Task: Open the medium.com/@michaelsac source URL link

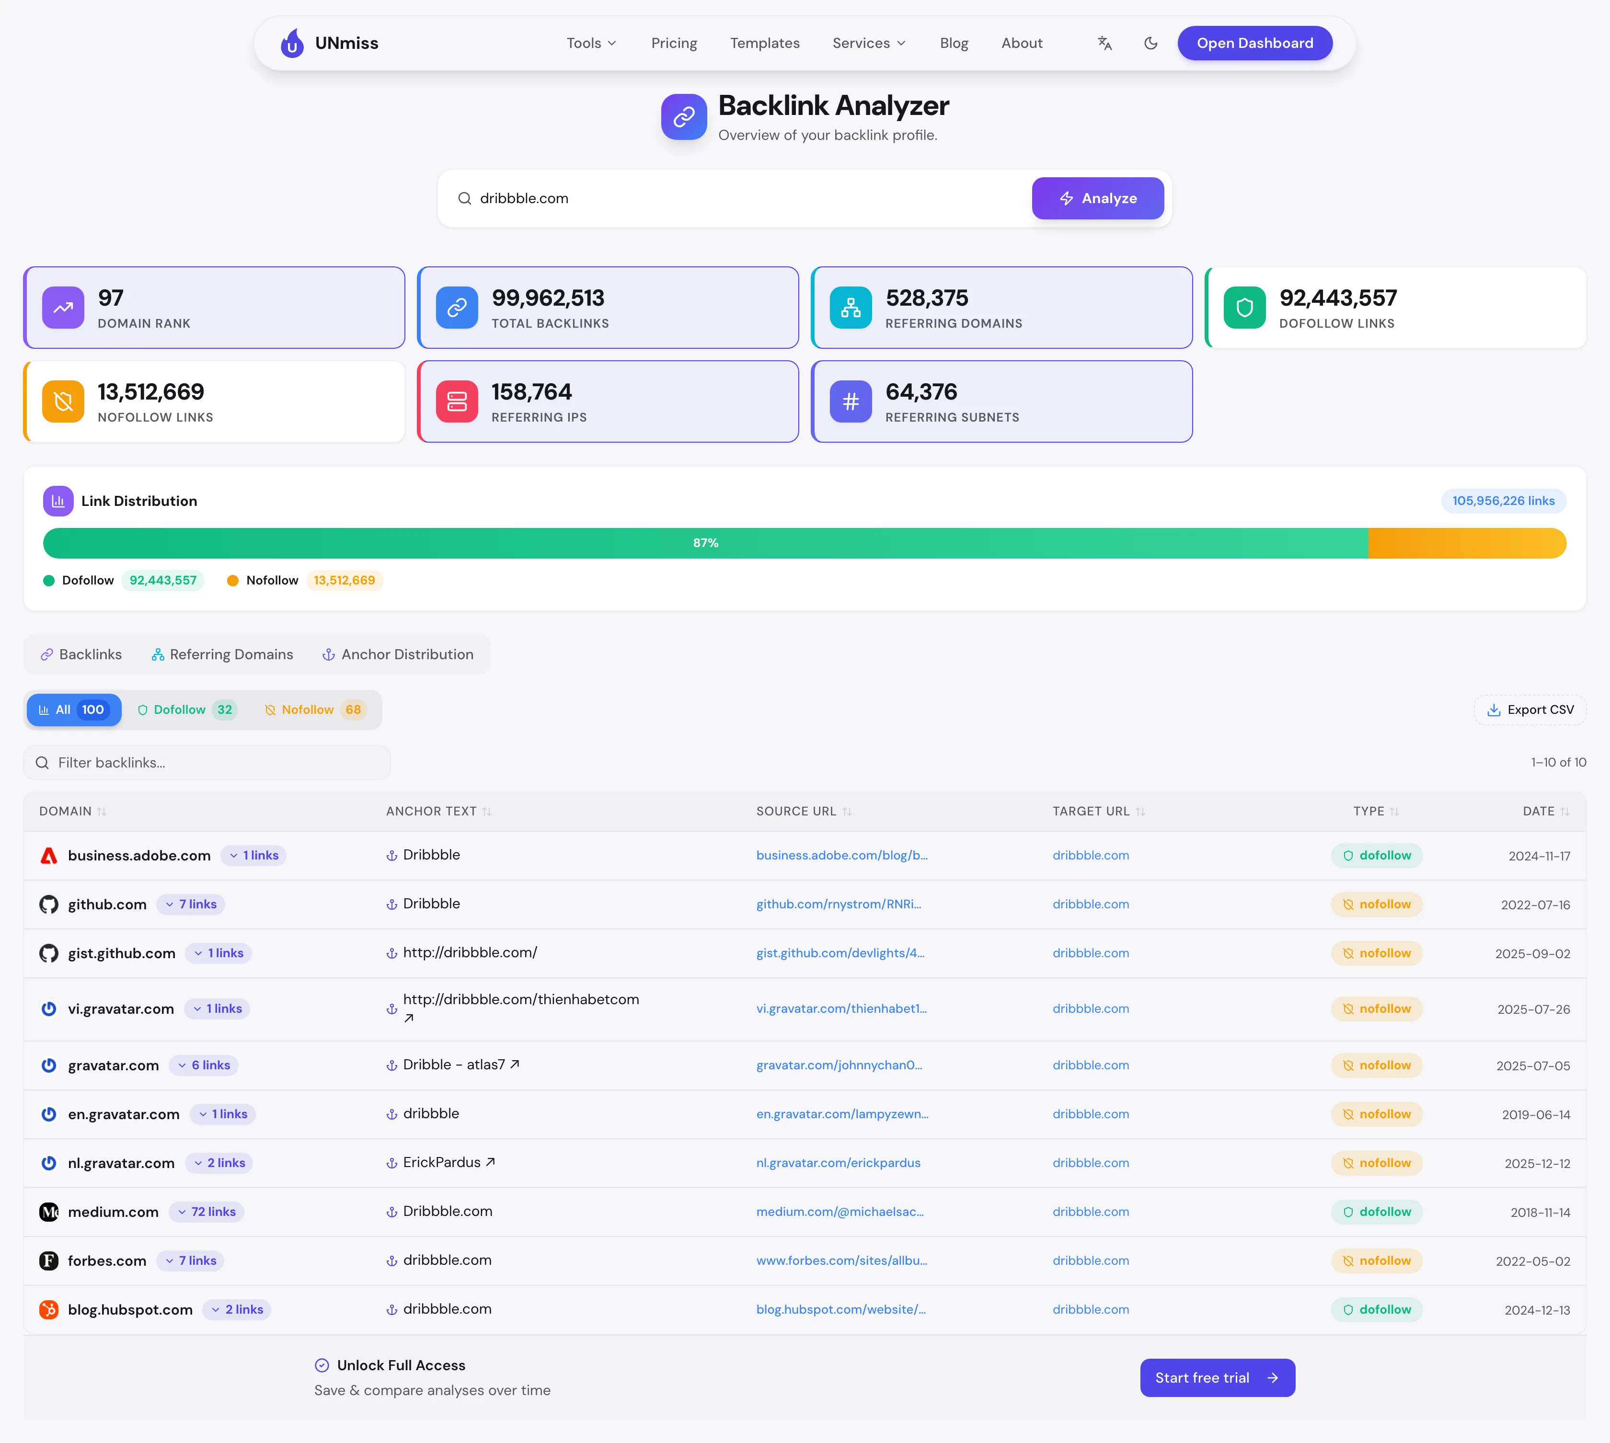Action: pos(840,1212)
